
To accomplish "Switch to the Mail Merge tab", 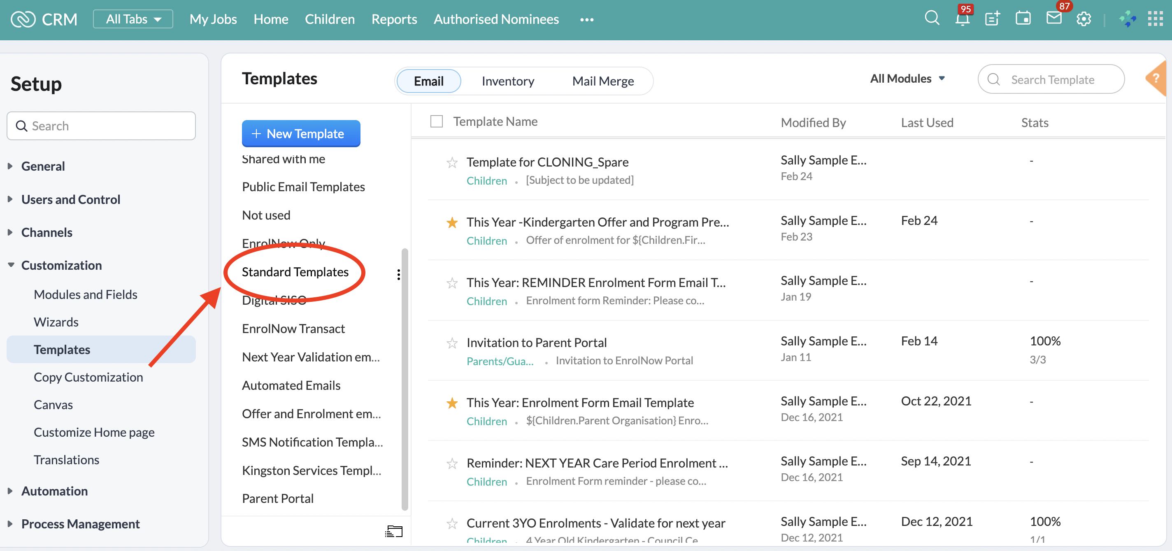I will [x=602, y=81].
